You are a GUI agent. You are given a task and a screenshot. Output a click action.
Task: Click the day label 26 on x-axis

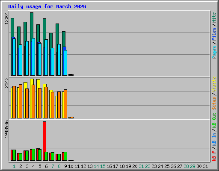[x=173, y=166]
